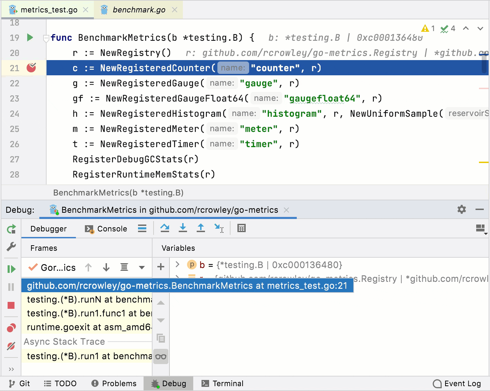Toggle Mute Breakpoints icon
Screen dimensions: 490x391
pyautogui.click(x=11, y=346)
